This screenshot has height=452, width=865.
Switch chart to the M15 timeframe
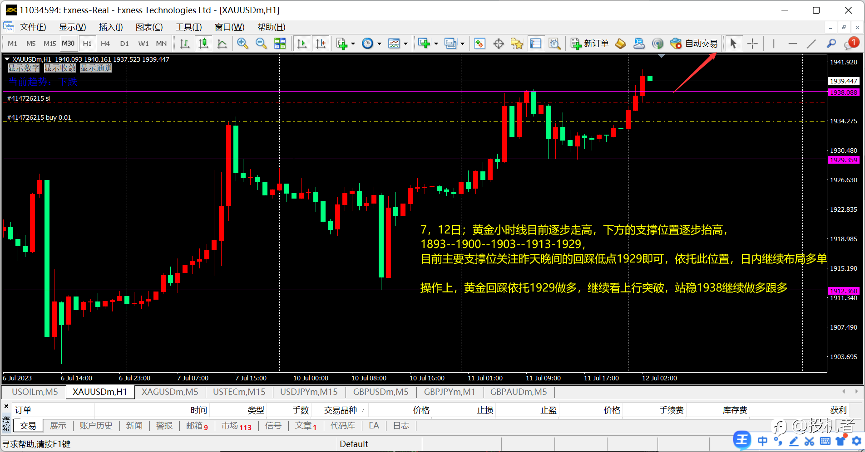tap(50, 44)
